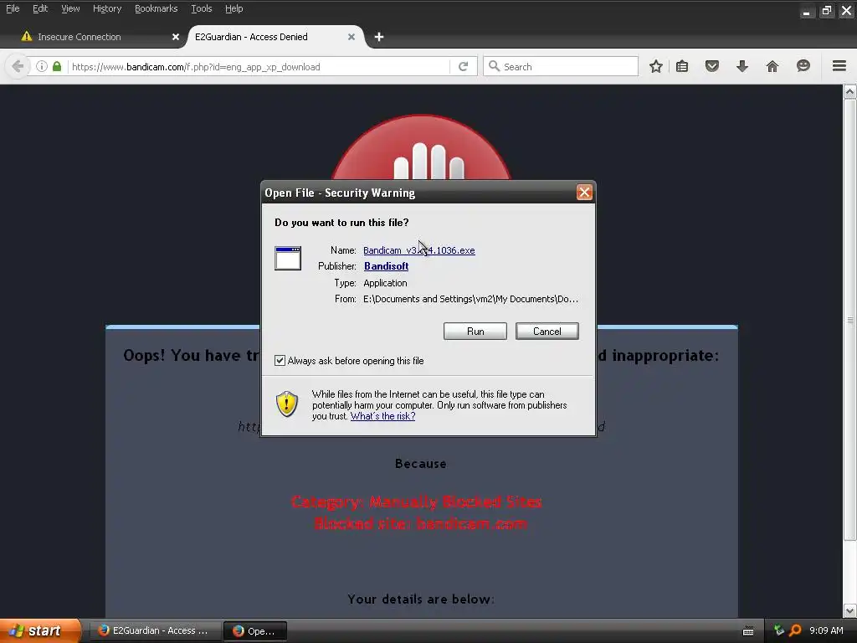Click the Bandisoft publisher link

pyautogui.click(x=387, y=265)
